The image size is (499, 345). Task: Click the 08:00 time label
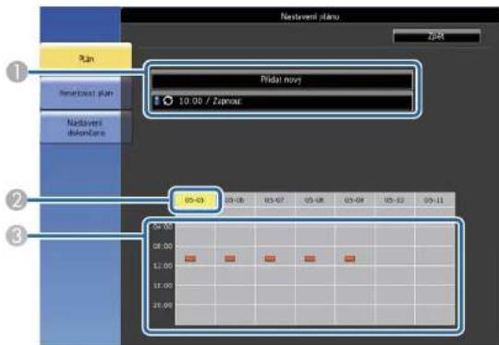tap(163, 246)
